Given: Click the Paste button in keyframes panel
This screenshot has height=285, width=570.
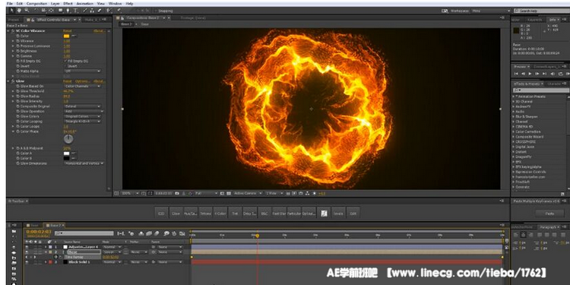Looking at the screenshot, I should (x=549, y=214).
